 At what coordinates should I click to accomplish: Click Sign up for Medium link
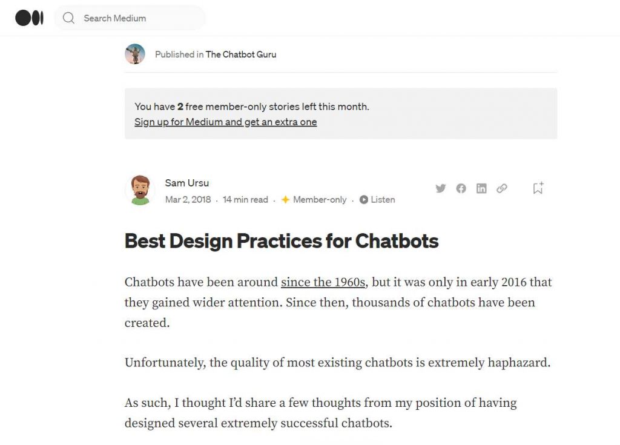(x=225, y=122)
